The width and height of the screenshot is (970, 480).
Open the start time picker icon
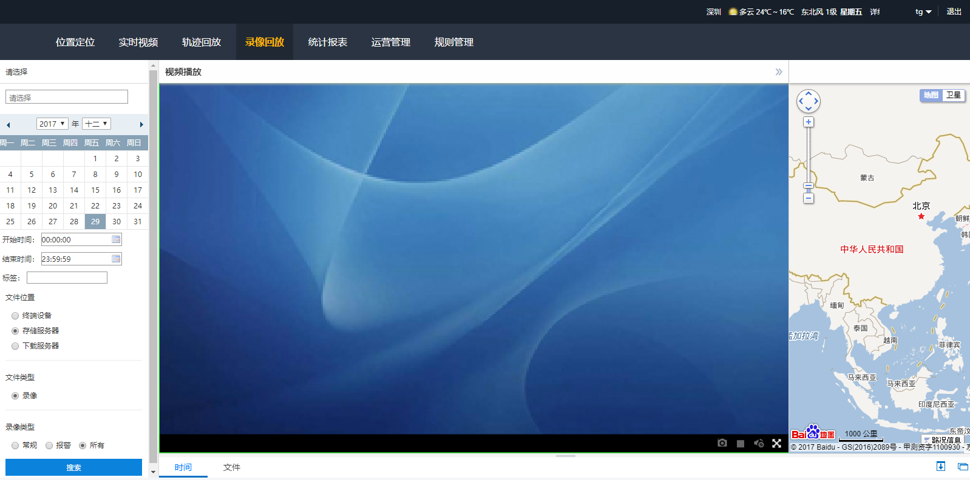pos(116,239)
